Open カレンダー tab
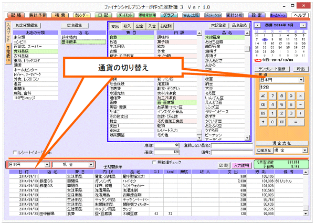Viewport: 315px width, 224px height. click(x=82, y=15)
